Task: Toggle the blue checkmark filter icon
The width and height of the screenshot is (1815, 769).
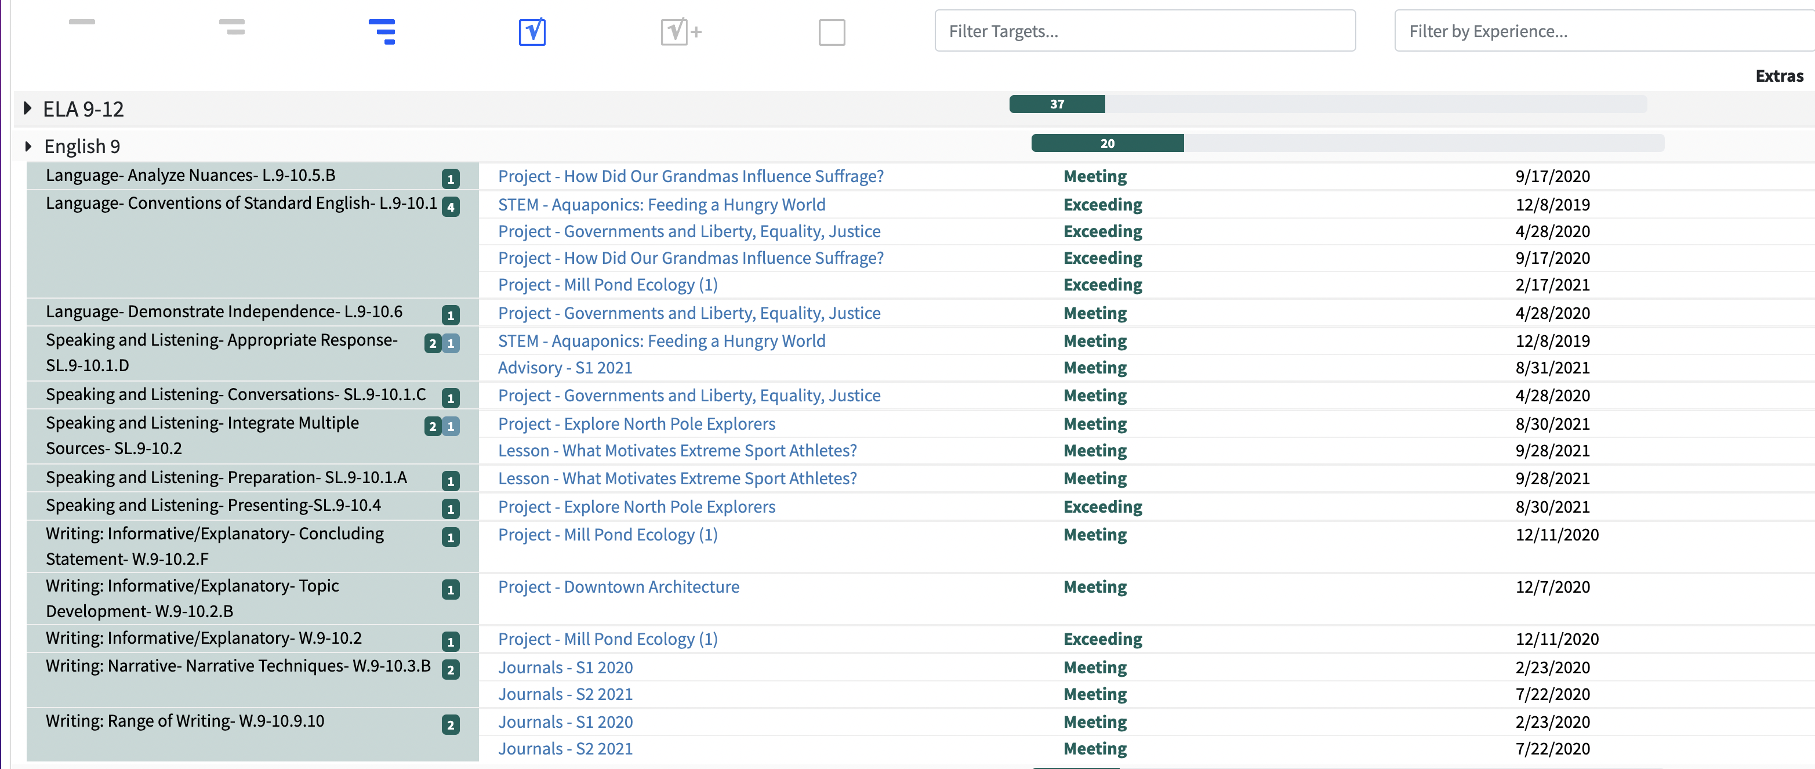Action: [532, 32]
